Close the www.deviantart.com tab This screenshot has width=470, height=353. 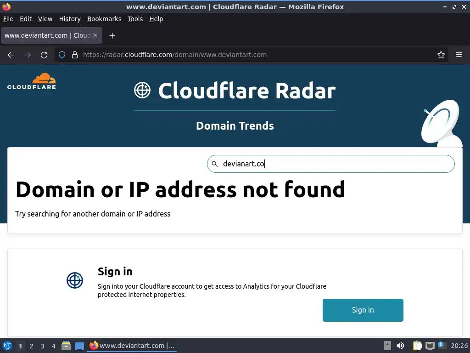pos(95,35)
